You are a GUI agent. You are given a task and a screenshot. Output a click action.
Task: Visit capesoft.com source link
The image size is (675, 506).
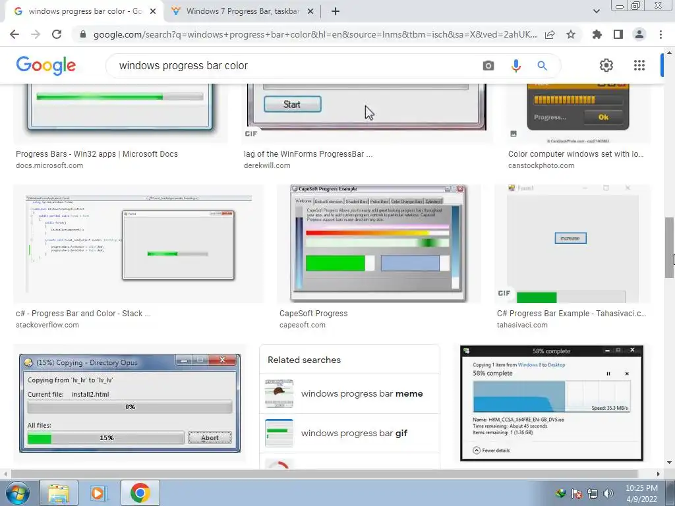(x=303, y=325)
